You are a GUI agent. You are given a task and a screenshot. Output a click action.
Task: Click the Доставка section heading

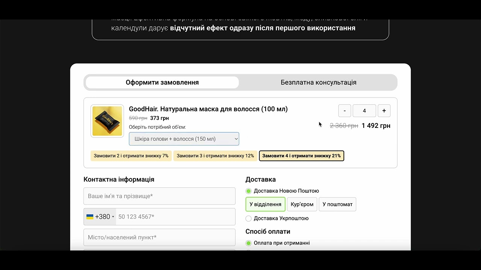(x=260, y=180)
